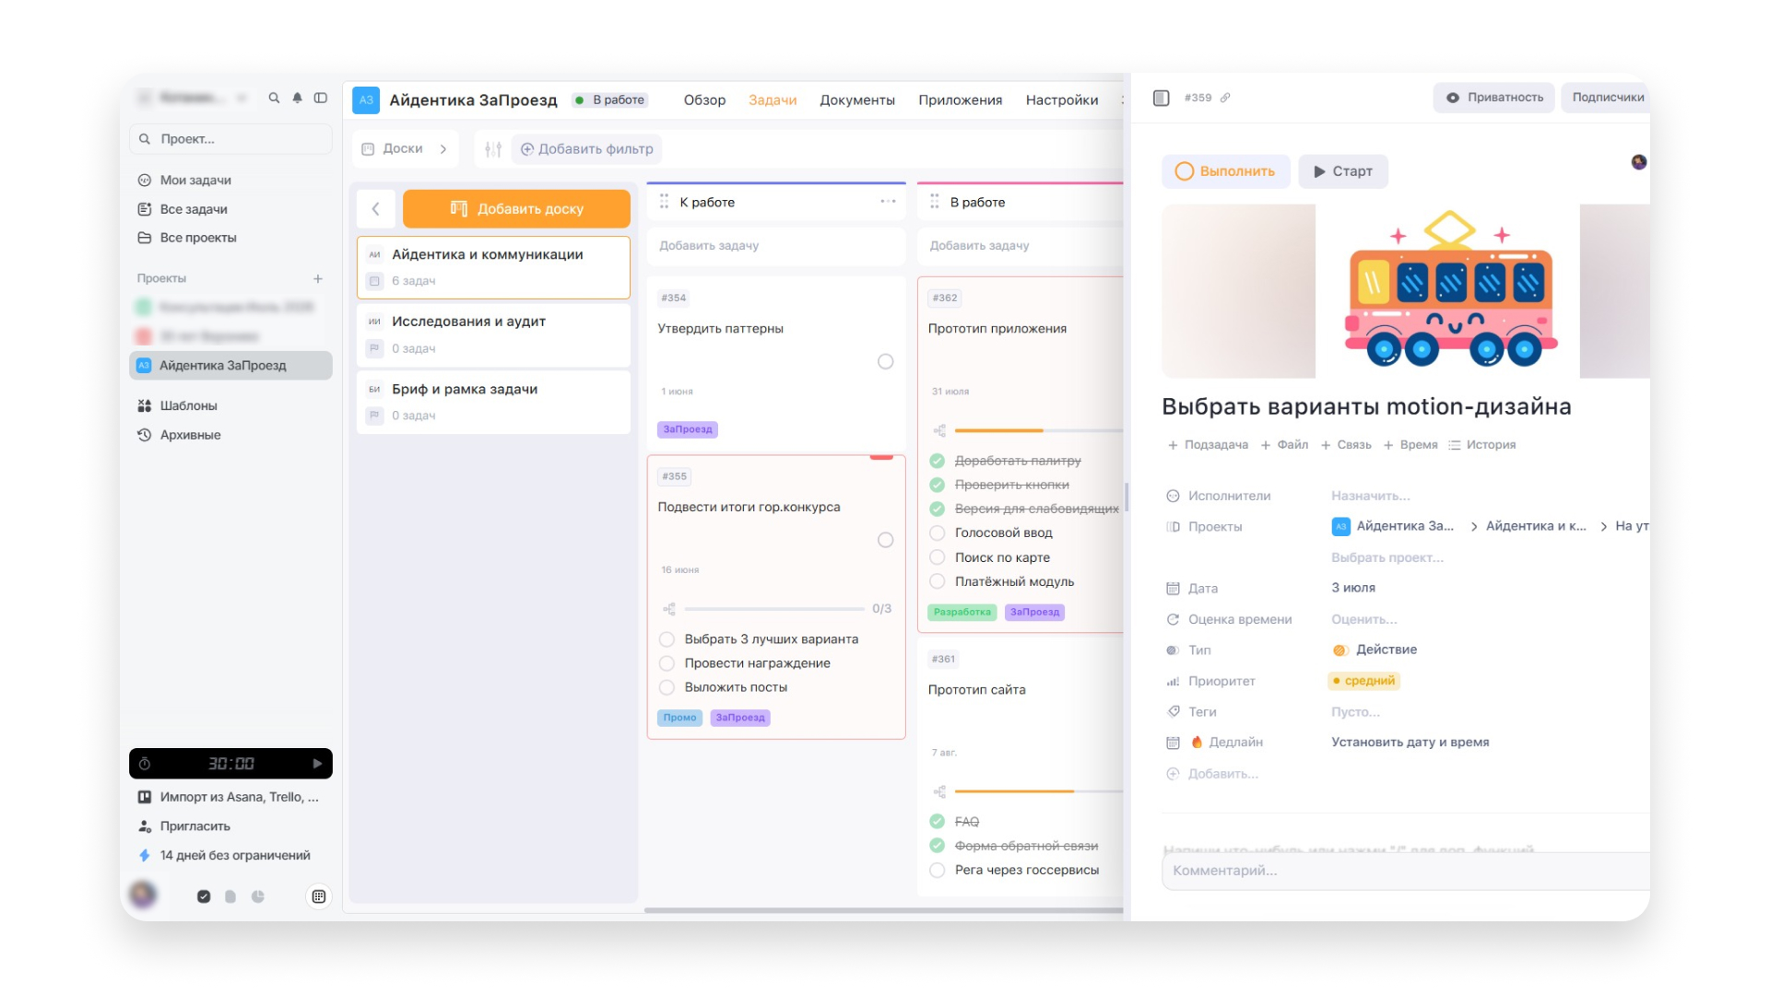Viewport: 1770px width, 995px height.
Task: Open Тип Действие selector
Action: (x=1375, y=650)
